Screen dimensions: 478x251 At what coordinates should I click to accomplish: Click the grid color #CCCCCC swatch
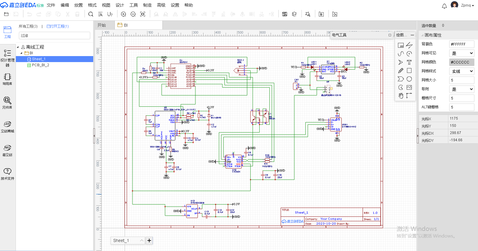click(462, 62)
